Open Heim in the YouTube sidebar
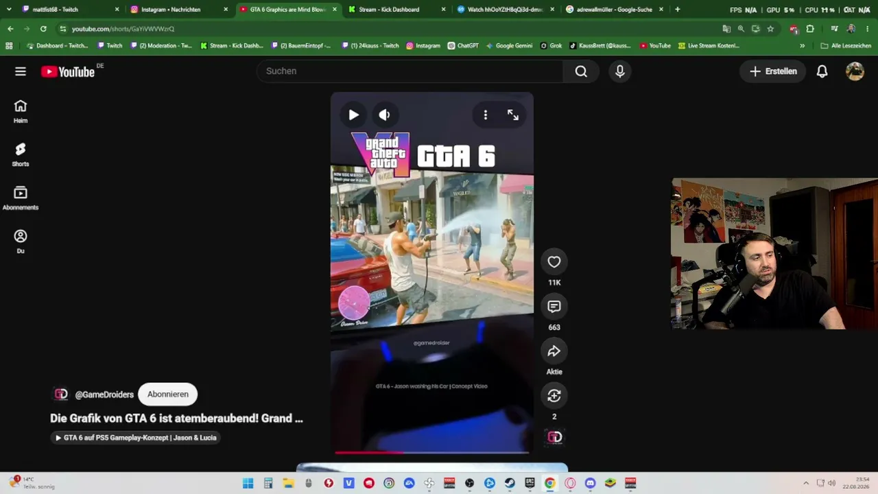The image size is (878, 494). 21,111
